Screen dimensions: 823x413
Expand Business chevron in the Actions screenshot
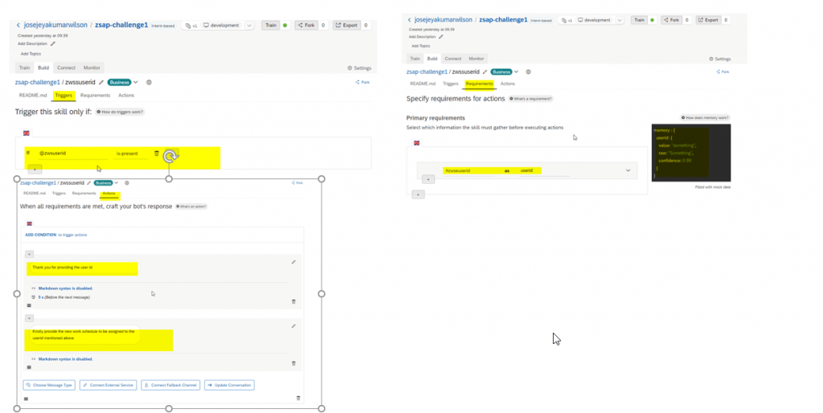(x=117, y=183)
